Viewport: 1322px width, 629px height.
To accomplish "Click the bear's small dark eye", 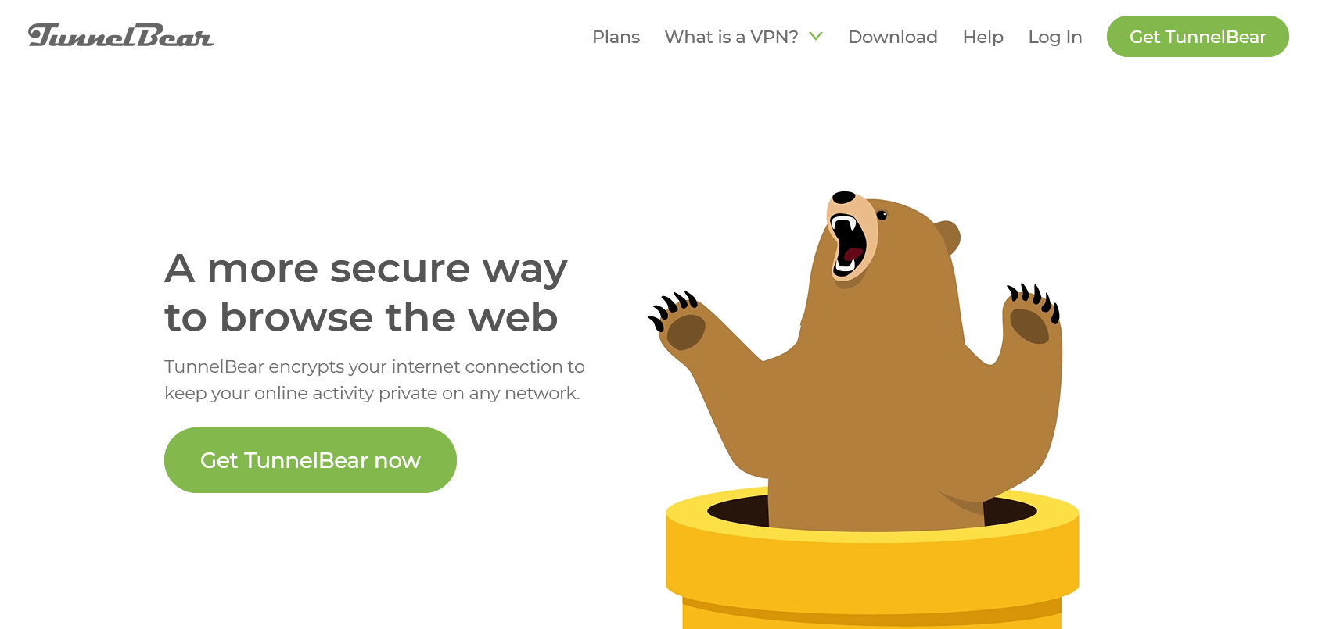I will pos(882,215).
